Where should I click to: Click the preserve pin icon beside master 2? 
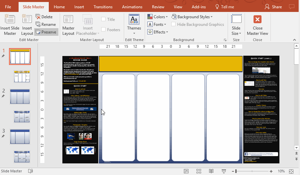(x=3, y=96)
